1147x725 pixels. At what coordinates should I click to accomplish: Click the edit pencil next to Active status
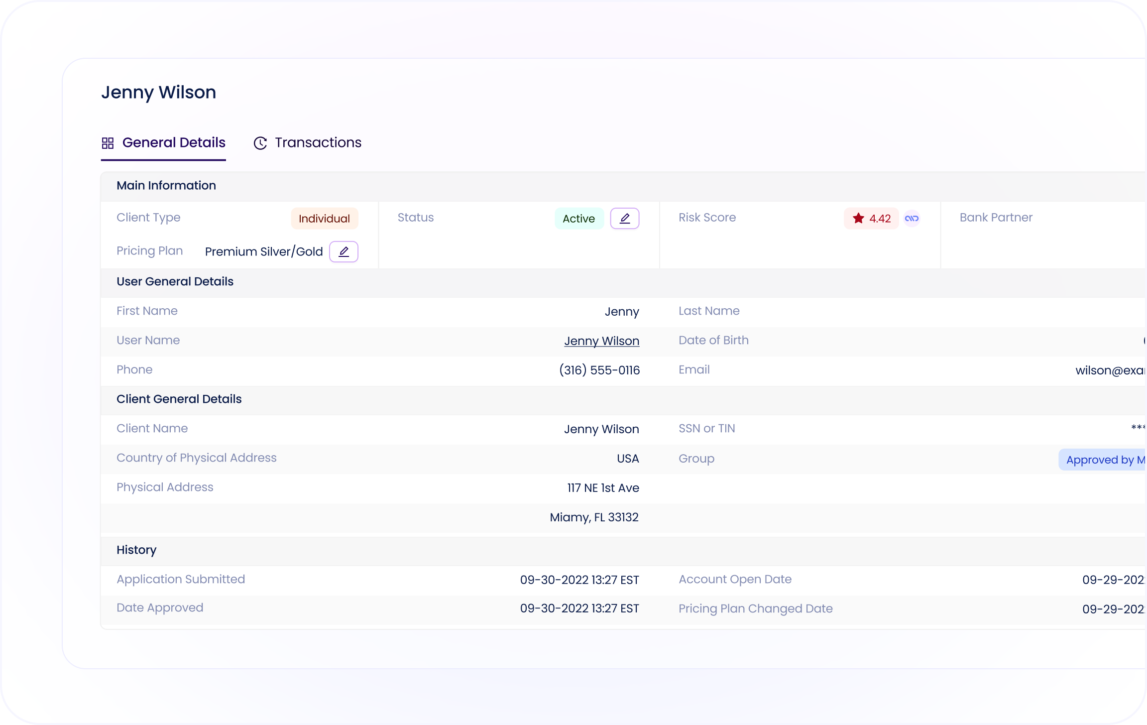pyautogui.click(x=624, y=219)
